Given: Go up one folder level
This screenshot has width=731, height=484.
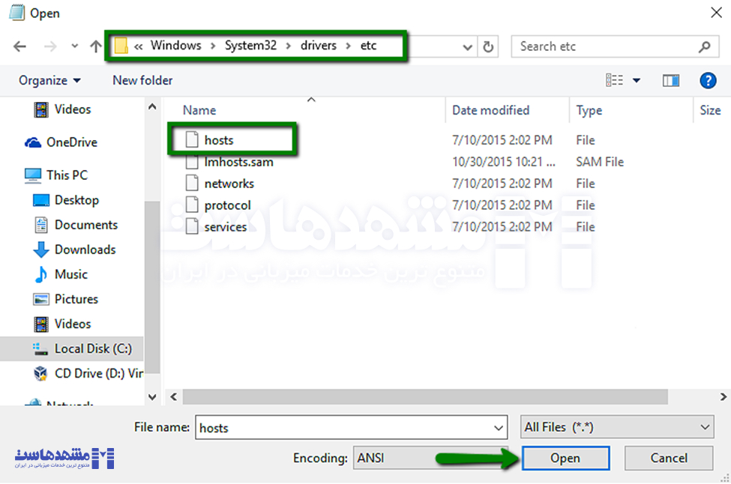Looking at the screenshot, I should pyautogui.click(x=95, y=46).
